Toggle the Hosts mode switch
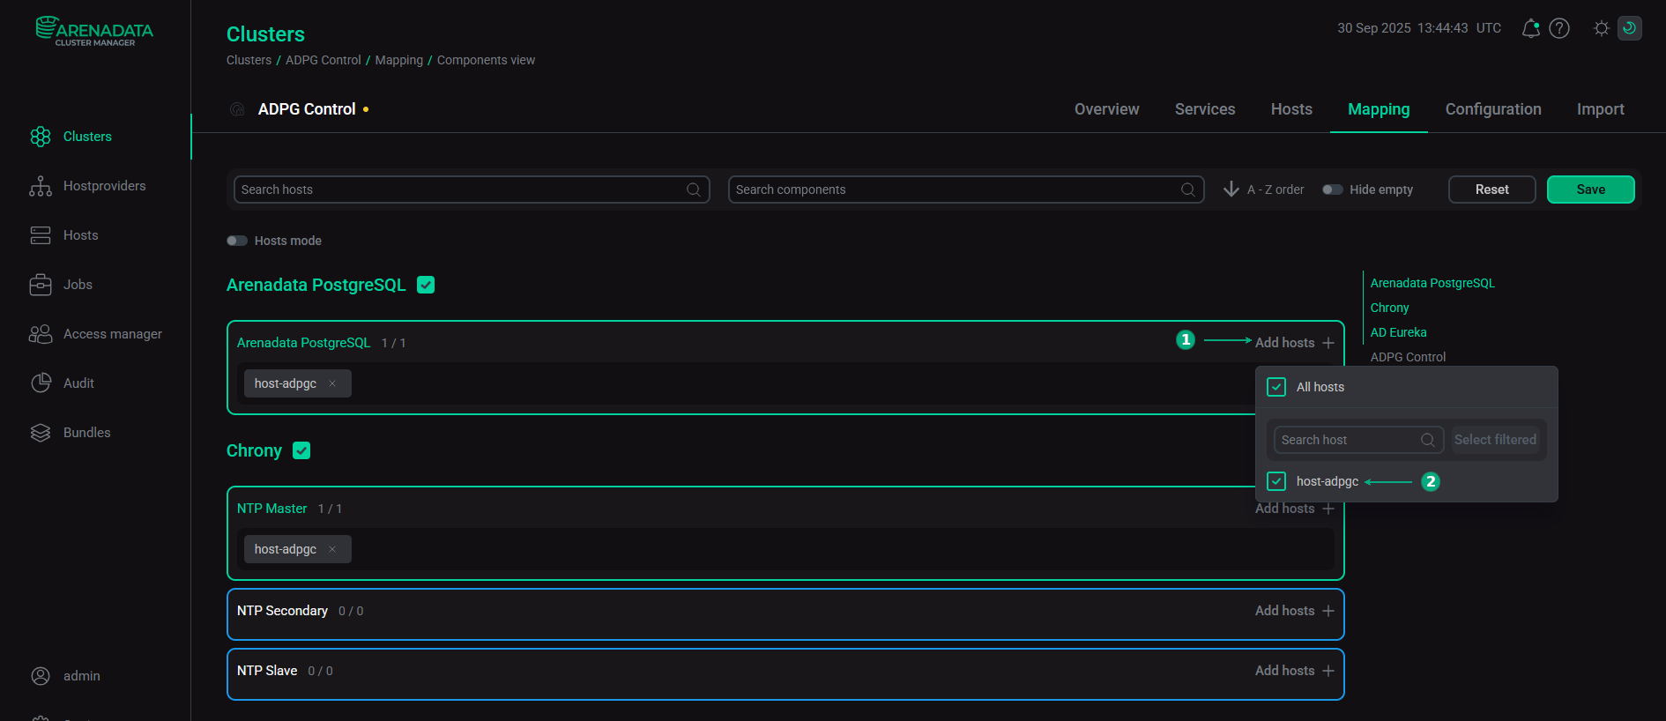 click(x=237, y=241)
